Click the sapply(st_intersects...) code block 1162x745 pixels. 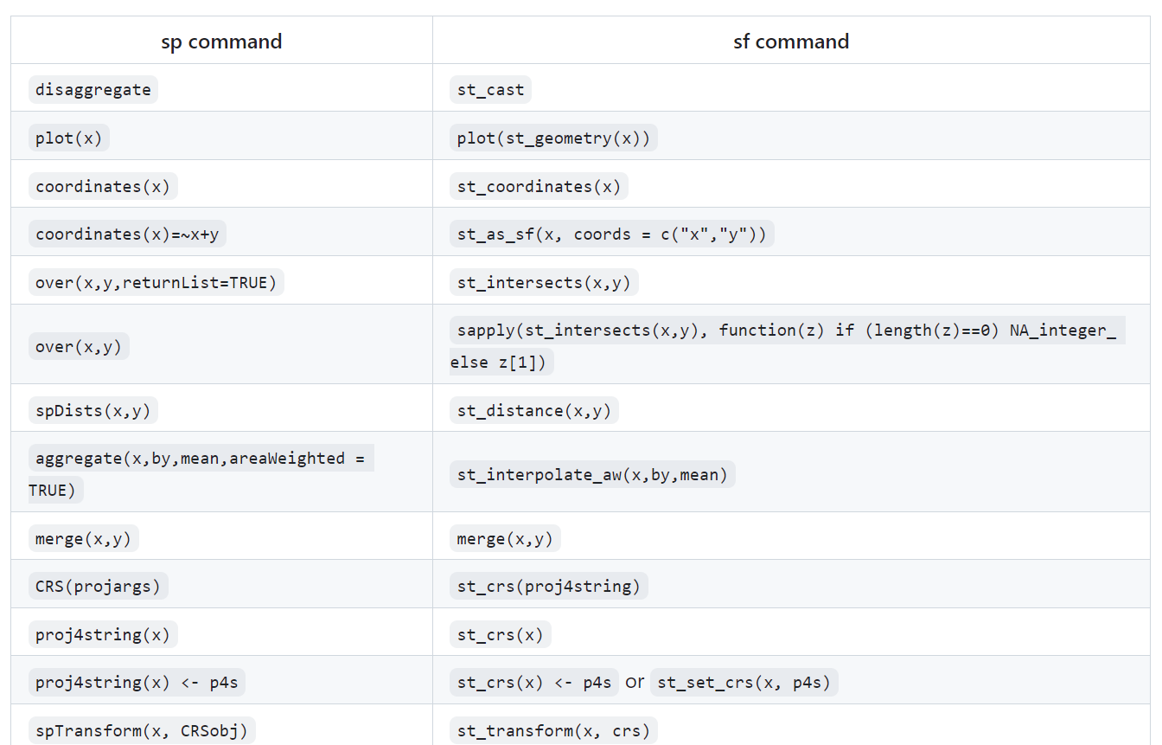point(786,331)
